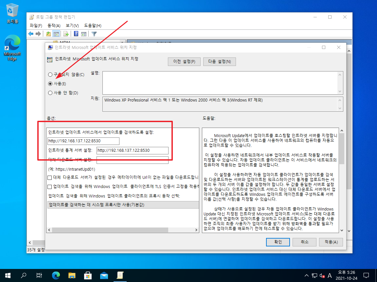Click the export list toolbar icon

click(x=66, y=34)
